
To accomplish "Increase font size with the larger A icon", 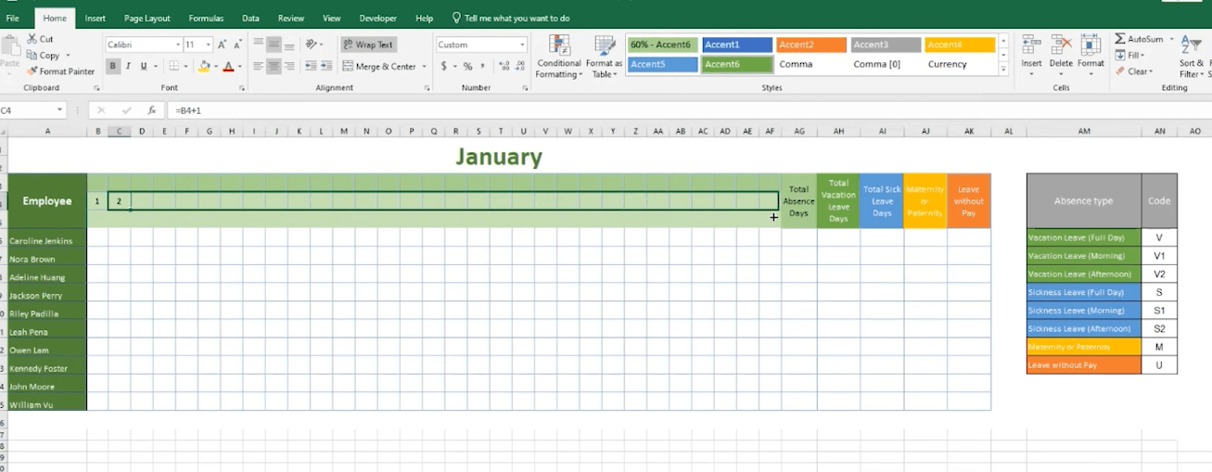I will 223,45.
